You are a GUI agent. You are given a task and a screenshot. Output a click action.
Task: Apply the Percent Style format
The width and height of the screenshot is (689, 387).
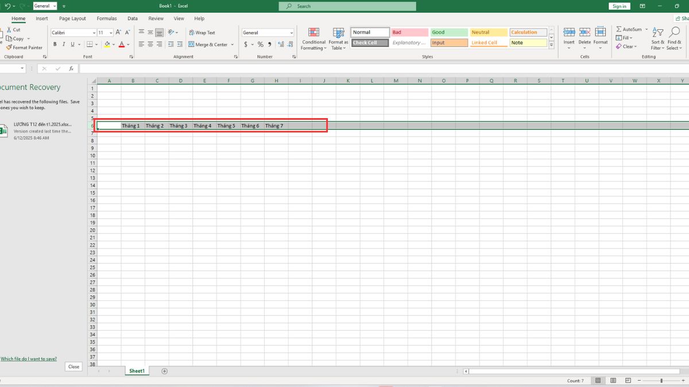point(260,44)
